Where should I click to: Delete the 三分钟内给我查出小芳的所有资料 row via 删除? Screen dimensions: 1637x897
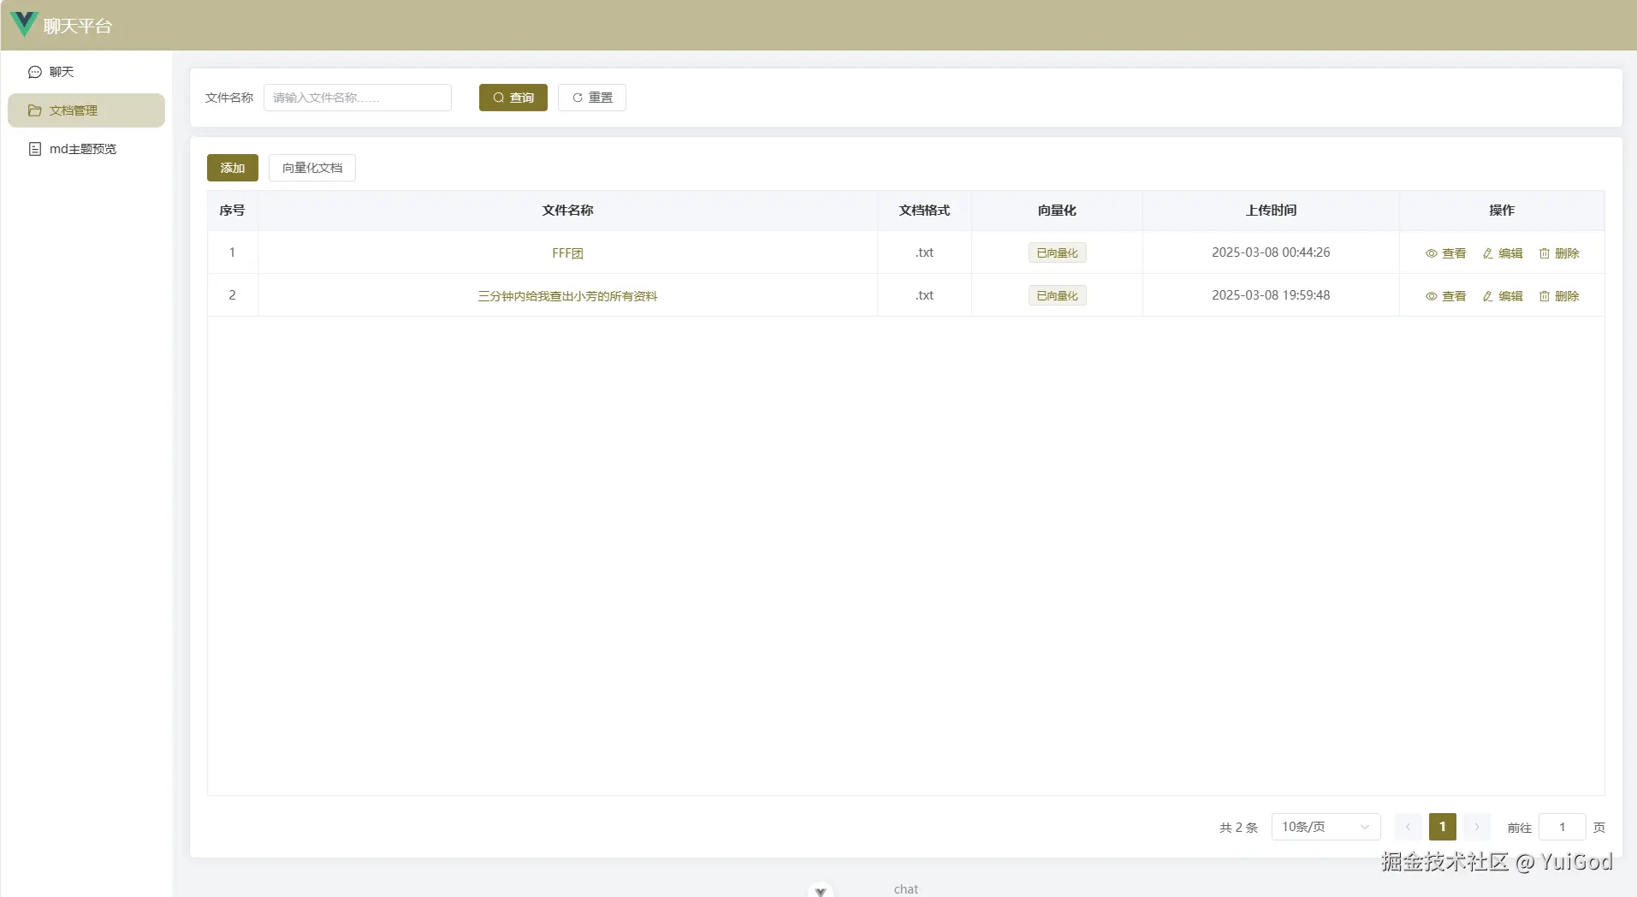point(1559,296)
